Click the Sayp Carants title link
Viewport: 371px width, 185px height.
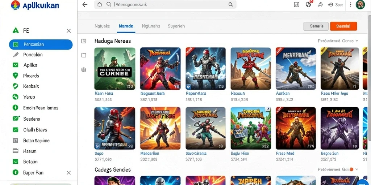(x=196, y=153)
